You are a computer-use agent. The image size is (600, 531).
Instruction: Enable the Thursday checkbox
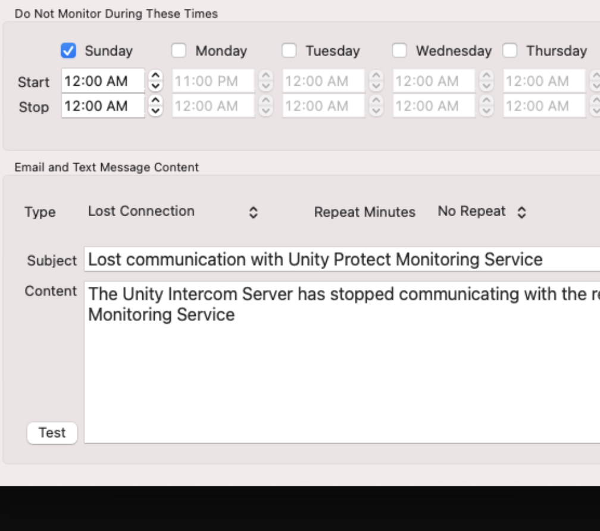pyautogui.click(x=509, y=51)
